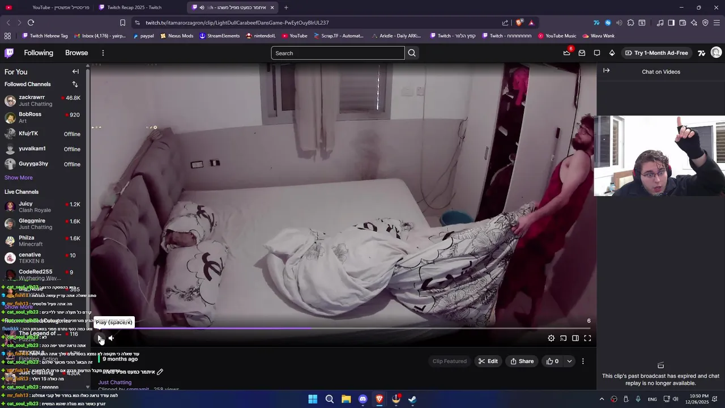Open video player settings gear
This screenshot has width=725, height=408.
pos(551,338)
